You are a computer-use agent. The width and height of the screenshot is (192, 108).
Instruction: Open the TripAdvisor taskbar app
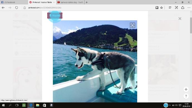coord(24,105)
